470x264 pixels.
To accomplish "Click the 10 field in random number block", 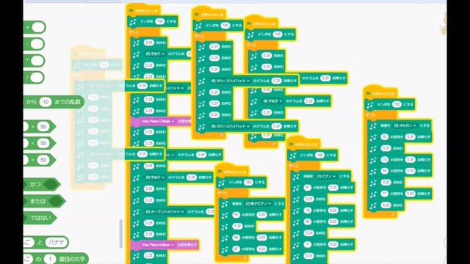I will click(x=46, y=102).
